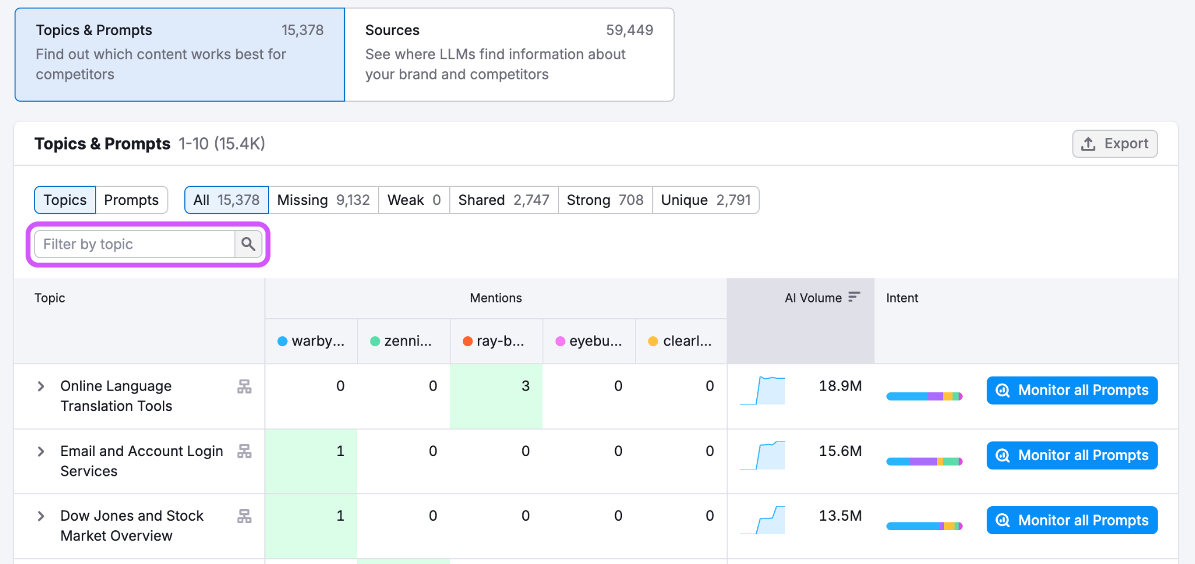The image size is (1195, 564).
Task: Switch to the Sources card
Action: click(x=509, y=54)
